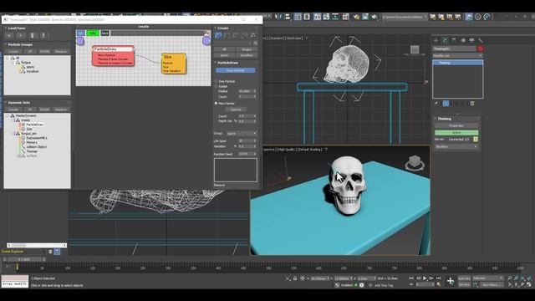Image resolution: width=535 pixels, height=301 pixels.
Task: Click the pin stack icon
Action: click(436, 104)
